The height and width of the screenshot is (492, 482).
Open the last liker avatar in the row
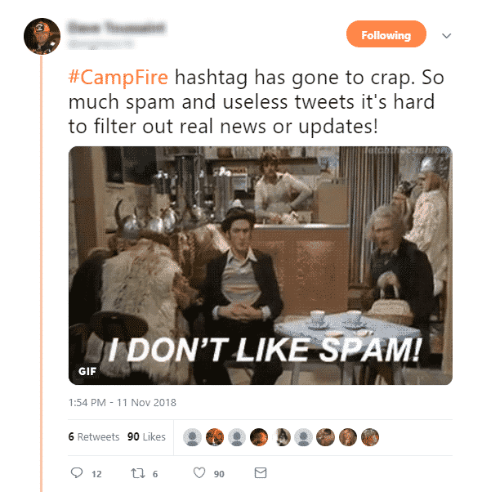tap(370, 436)
